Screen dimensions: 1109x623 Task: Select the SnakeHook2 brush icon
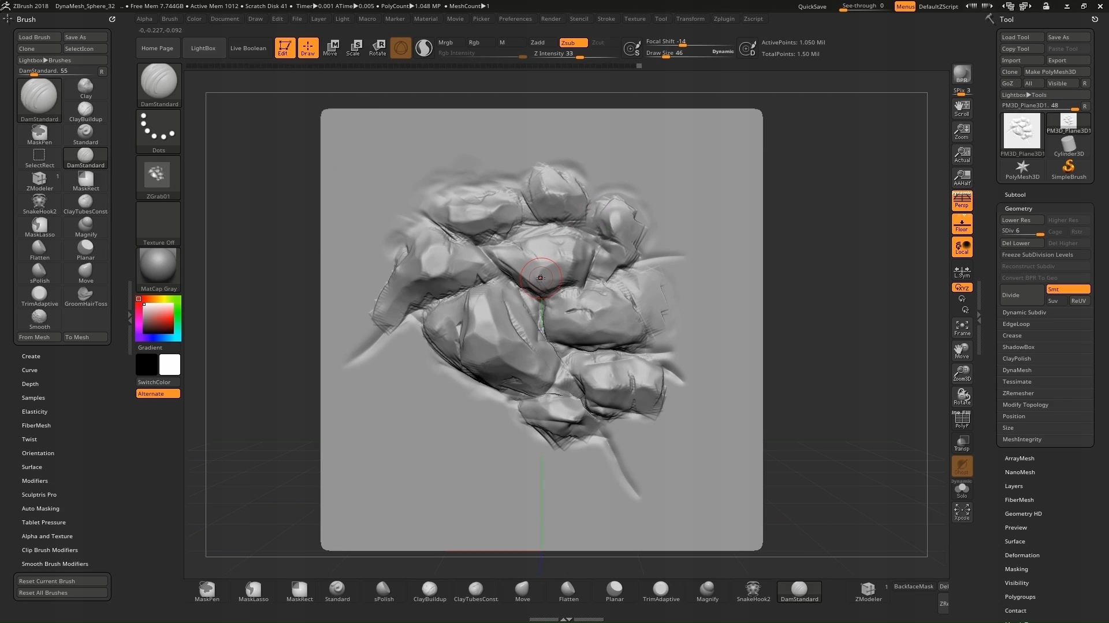pyautogui.click(x=39, y=204)
